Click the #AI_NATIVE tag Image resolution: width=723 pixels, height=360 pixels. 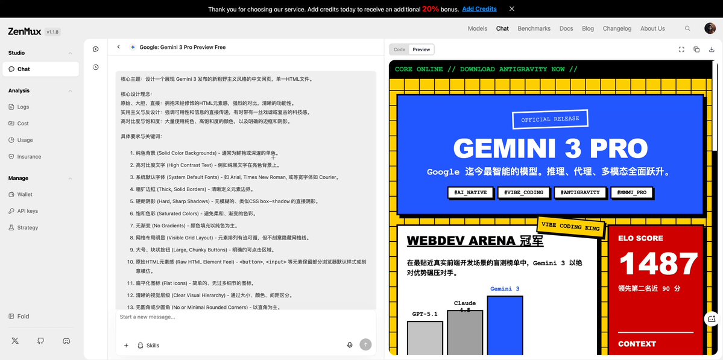click(x=471, y=192)
